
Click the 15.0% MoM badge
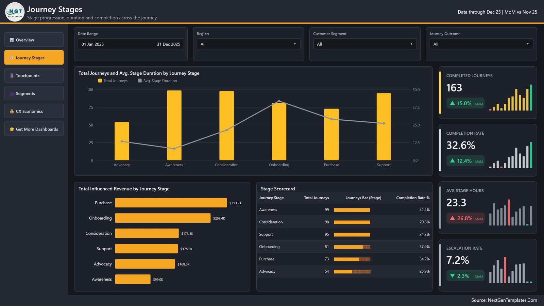[465, 103]
